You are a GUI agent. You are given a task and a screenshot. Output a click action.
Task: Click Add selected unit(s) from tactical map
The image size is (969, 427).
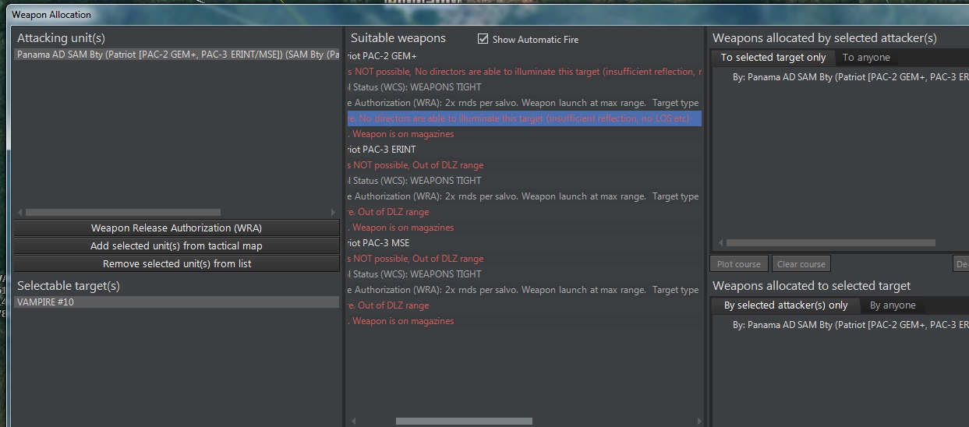tap(176, 246)
